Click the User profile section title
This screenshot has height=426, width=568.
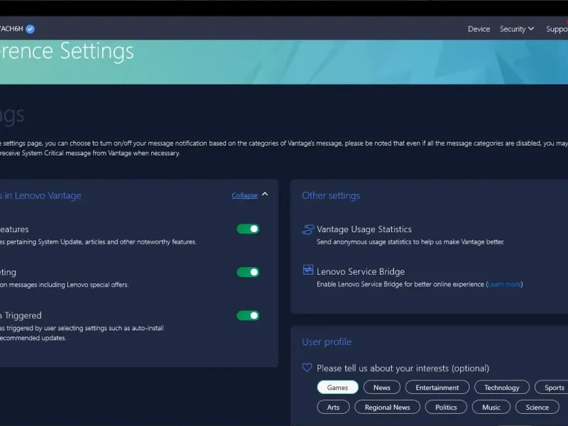click(327, 342)
